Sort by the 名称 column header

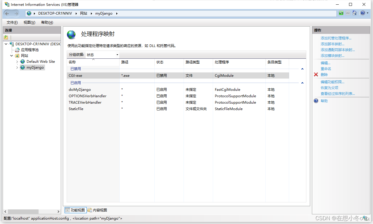[x=93, y=62]
